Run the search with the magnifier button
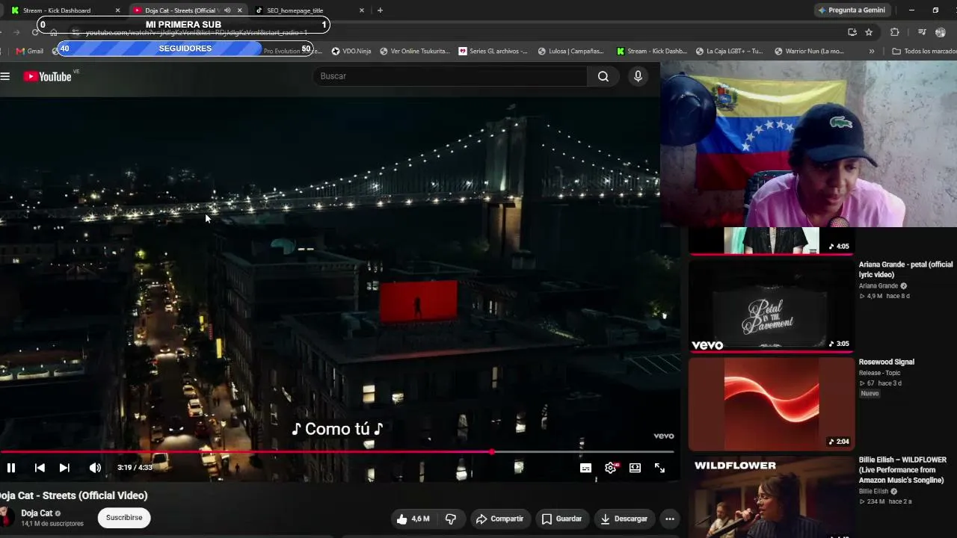The image size is (957, 538). tap(603, 76)
